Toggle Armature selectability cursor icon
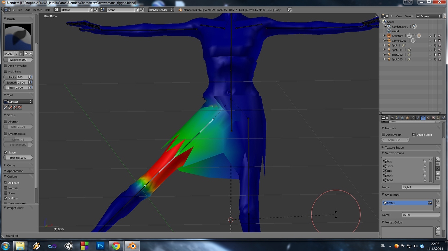Image resolution: width=448 pixels, height=251 pixels. (x=435, y=36)
